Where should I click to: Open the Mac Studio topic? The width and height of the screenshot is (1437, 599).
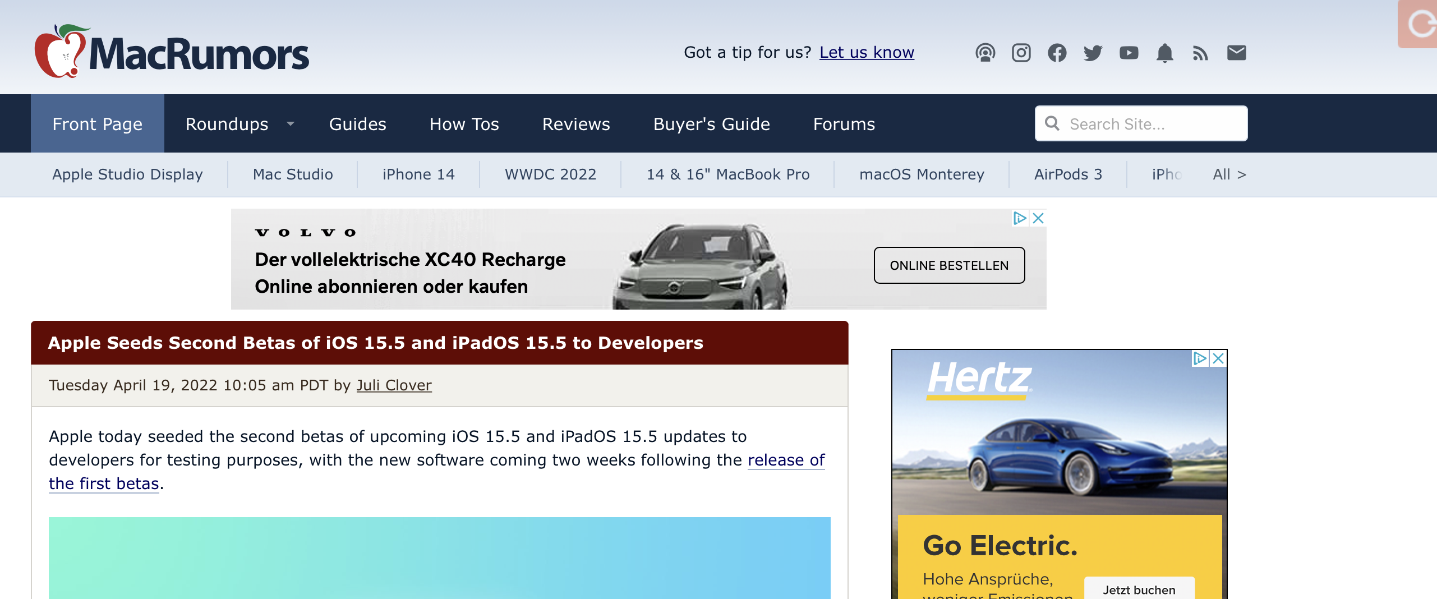(x=293, y=174)
